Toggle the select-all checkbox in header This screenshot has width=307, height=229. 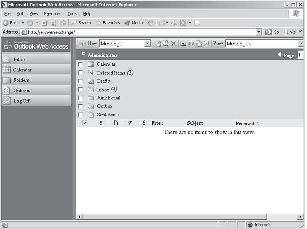pos(85,123)
